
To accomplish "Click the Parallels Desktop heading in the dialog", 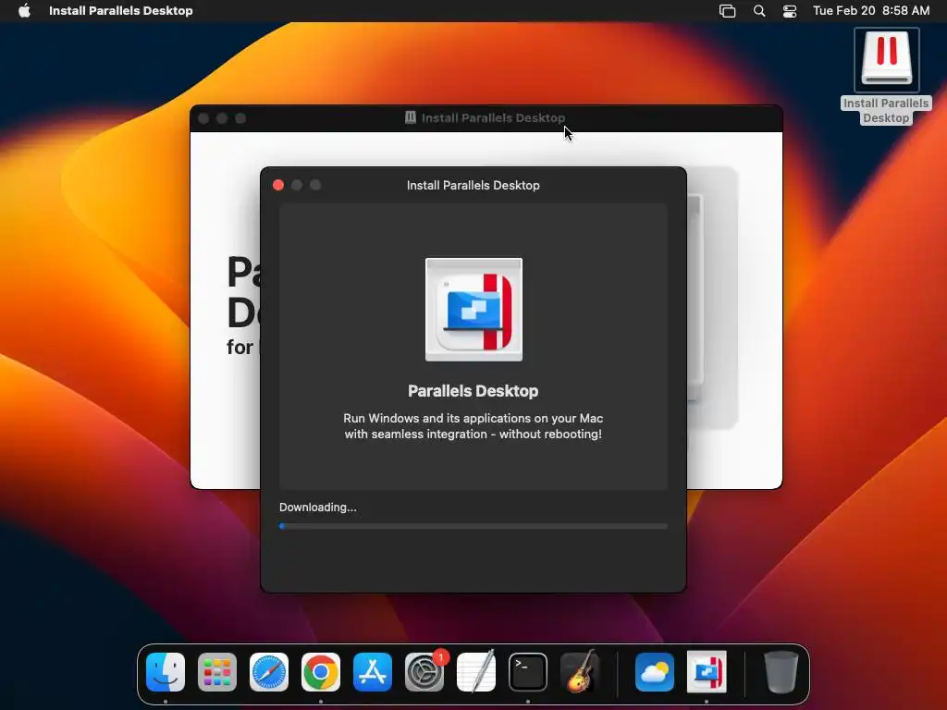I will click(x=473, y=391).
